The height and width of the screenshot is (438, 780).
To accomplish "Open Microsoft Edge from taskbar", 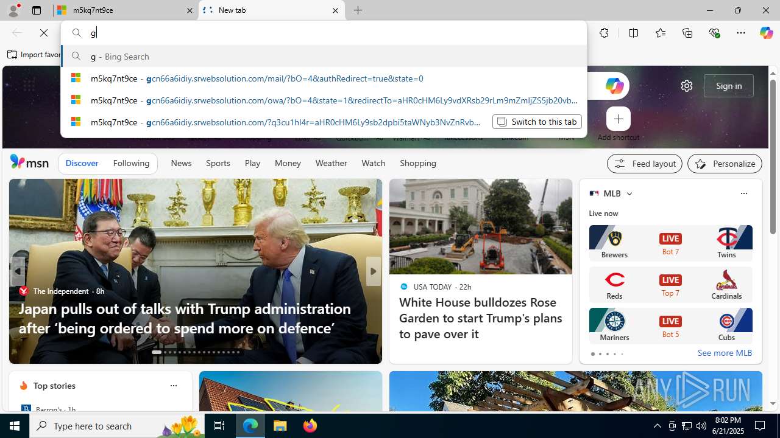I will pos(250,426).
